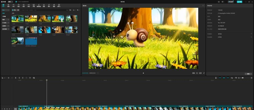Toggle list view next to Import button

18,10
